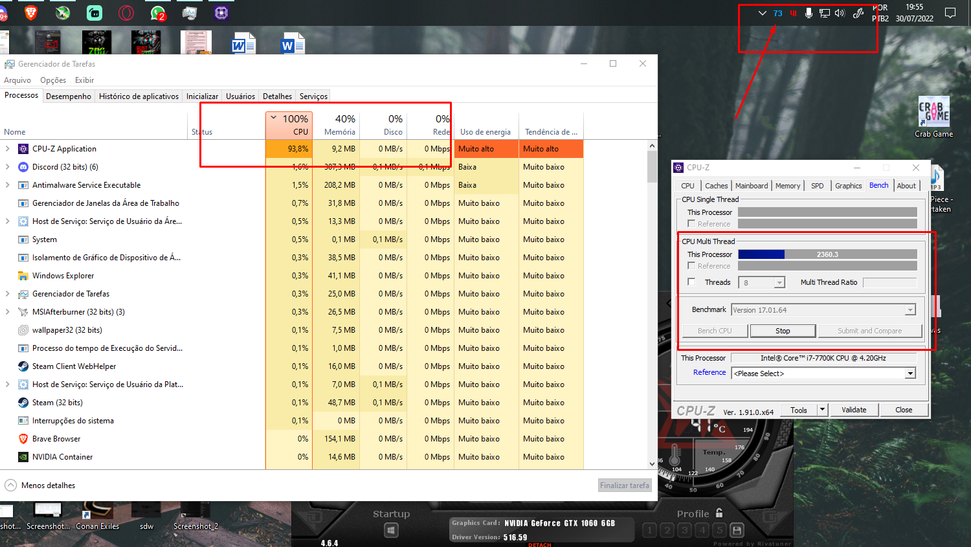
Task: Click the microphone tray icon
Action: click(x=809, y=13)
